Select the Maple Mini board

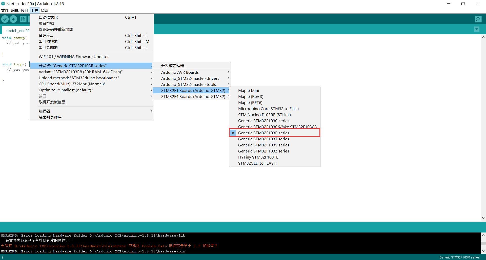[275, 90]
